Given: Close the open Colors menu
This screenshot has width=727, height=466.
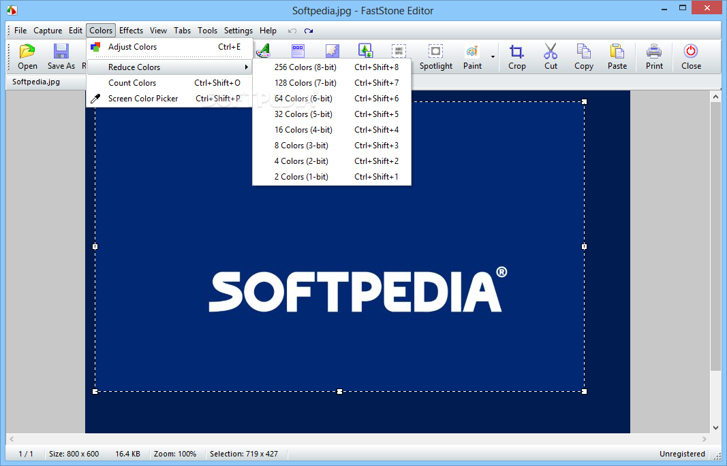Looking at the screenshot, I should point(101,31).
